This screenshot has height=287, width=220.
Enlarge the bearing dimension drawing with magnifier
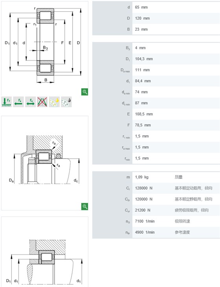[x=84, y=92]
